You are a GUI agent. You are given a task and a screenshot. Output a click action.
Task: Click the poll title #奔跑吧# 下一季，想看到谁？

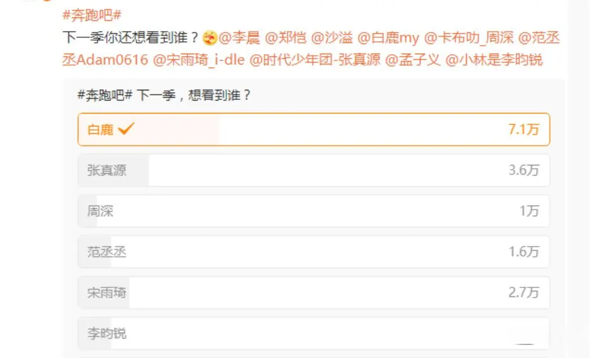[x=164, y=95]
